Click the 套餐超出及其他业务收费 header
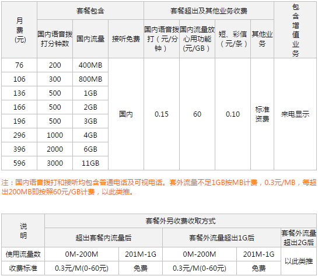This screenshot has height=276, width=318. tap(209, 11)
